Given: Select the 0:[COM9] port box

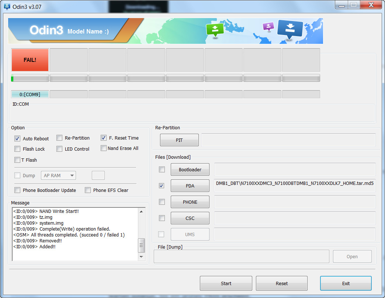Looking at the screenshot, I should 30,94.
